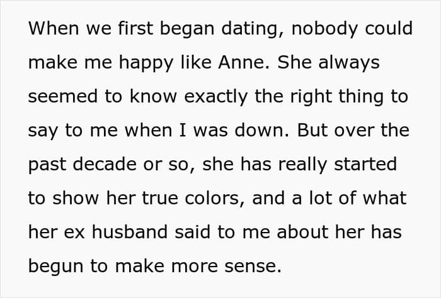Image resolution: width=441 pixels, height=298 pixels.
Task: Click on the word "exactly"
Action: (216, 97)
